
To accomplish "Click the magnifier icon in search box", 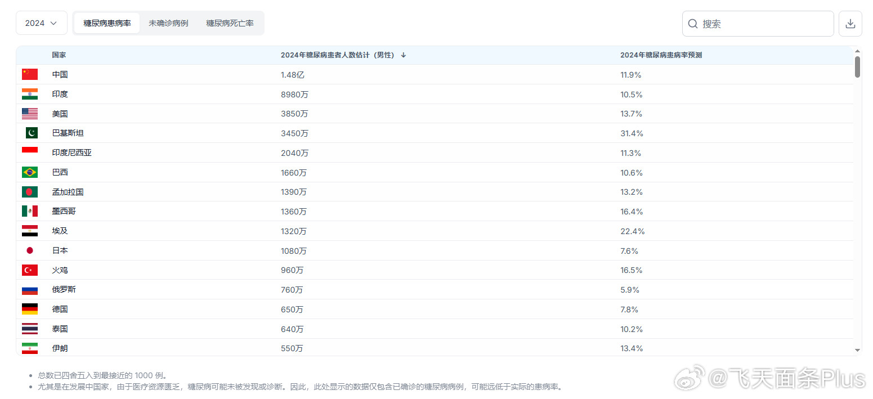I will [x=693, y=24].
